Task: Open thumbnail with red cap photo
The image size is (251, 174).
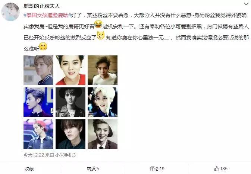Action: (38, 134)
